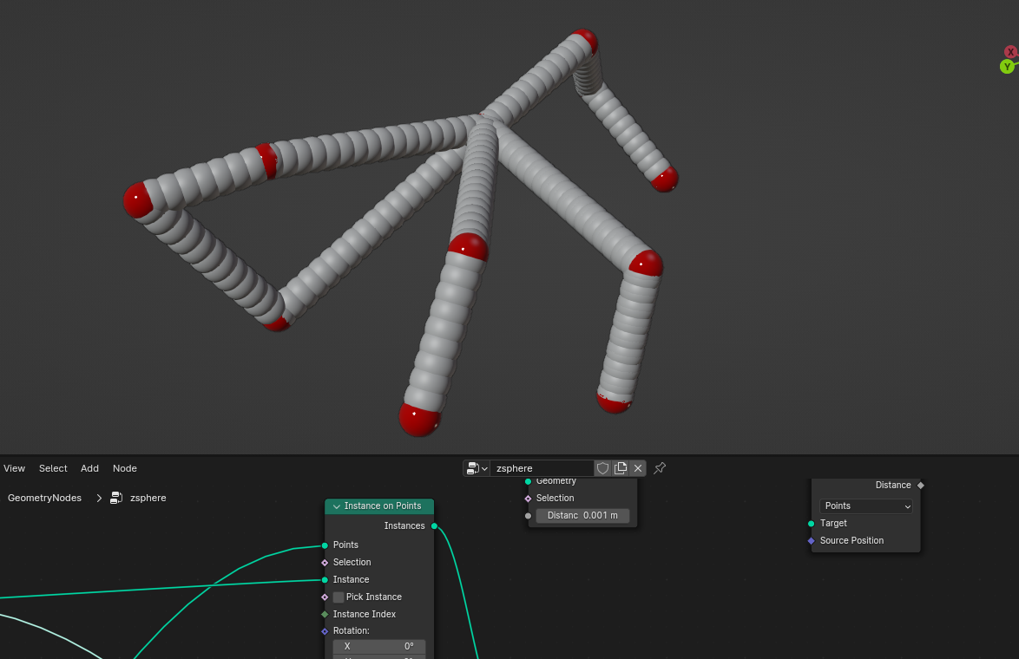Click the zsphere breadcrumb label
The image size is (1019, 659).
click(x=148, y=498)
